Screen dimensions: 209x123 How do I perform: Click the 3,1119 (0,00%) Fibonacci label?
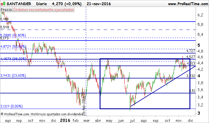[x=11, y=106]
